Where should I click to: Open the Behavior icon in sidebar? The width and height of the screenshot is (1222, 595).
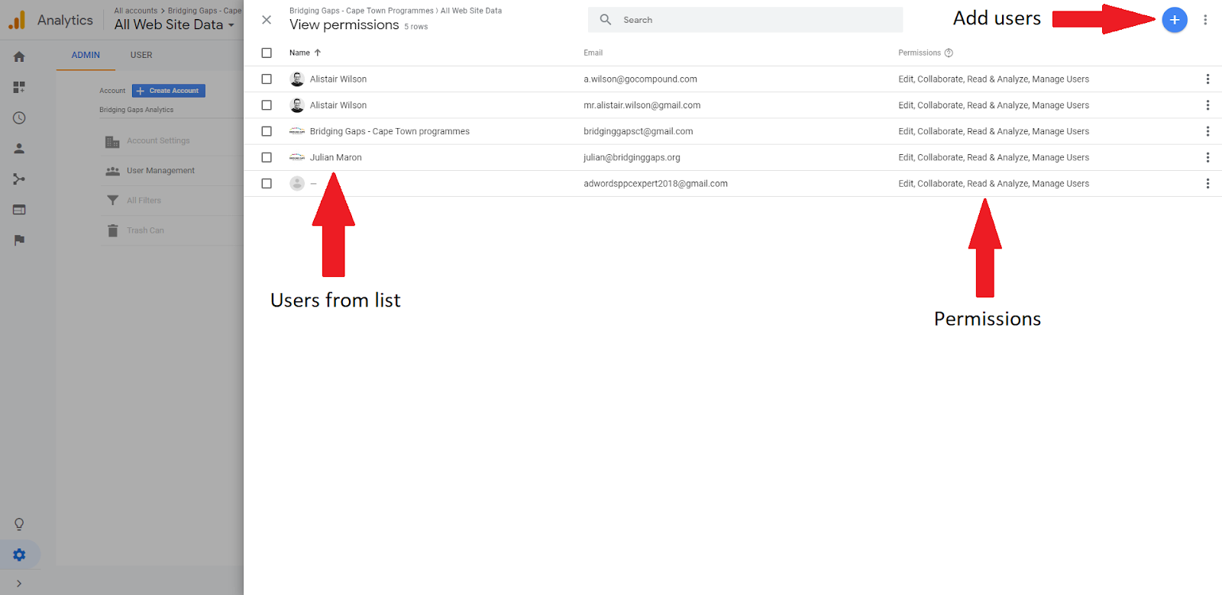(x=19, y=209)
